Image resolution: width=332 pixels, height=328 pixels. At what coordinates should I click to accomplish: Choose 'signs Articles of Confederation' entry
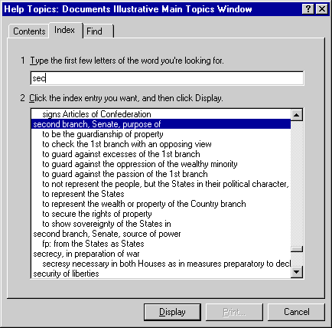[x=96, y=114]
